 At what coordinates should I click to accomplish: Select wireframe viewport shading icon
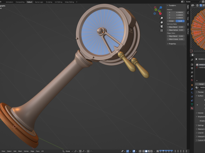tap(143, 151)
